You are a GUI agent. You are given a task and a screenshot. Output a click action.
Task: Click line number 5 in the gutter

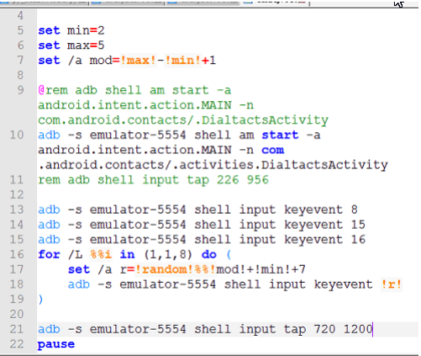(x=20, y=30)
